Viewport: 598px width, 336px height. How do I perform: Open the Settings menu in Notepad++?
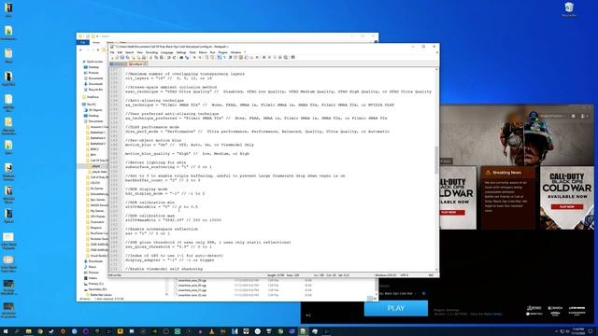pos(181,52)
